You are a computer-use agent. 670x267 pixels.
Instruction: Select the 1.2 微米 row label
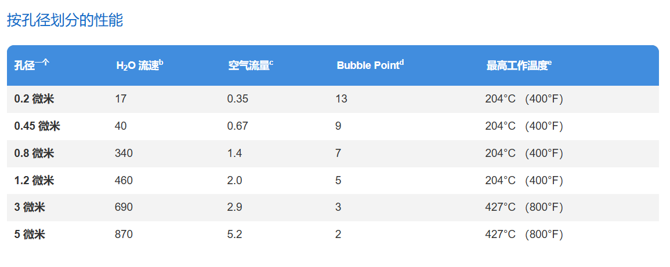point(34,181)
